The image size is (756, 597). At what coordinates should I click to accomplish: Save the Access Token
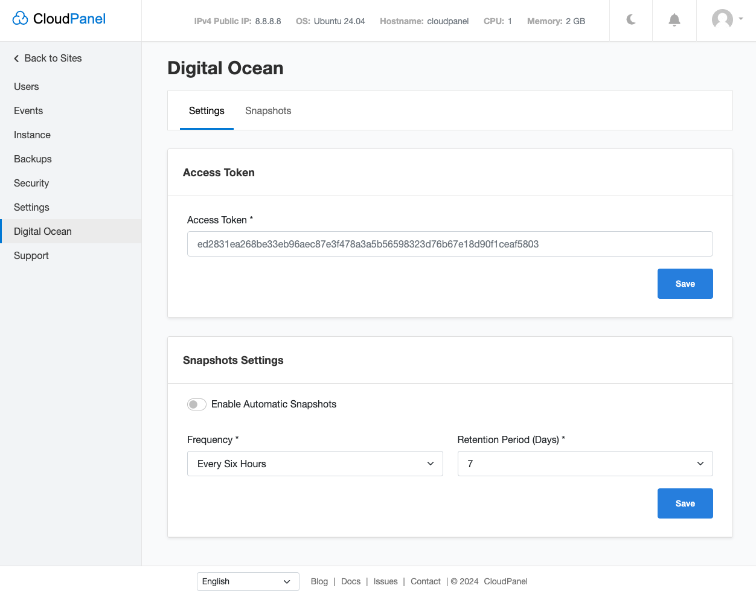click(685, 284)
